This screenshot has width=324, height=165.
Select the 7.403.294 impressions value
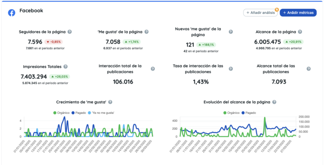34,77
